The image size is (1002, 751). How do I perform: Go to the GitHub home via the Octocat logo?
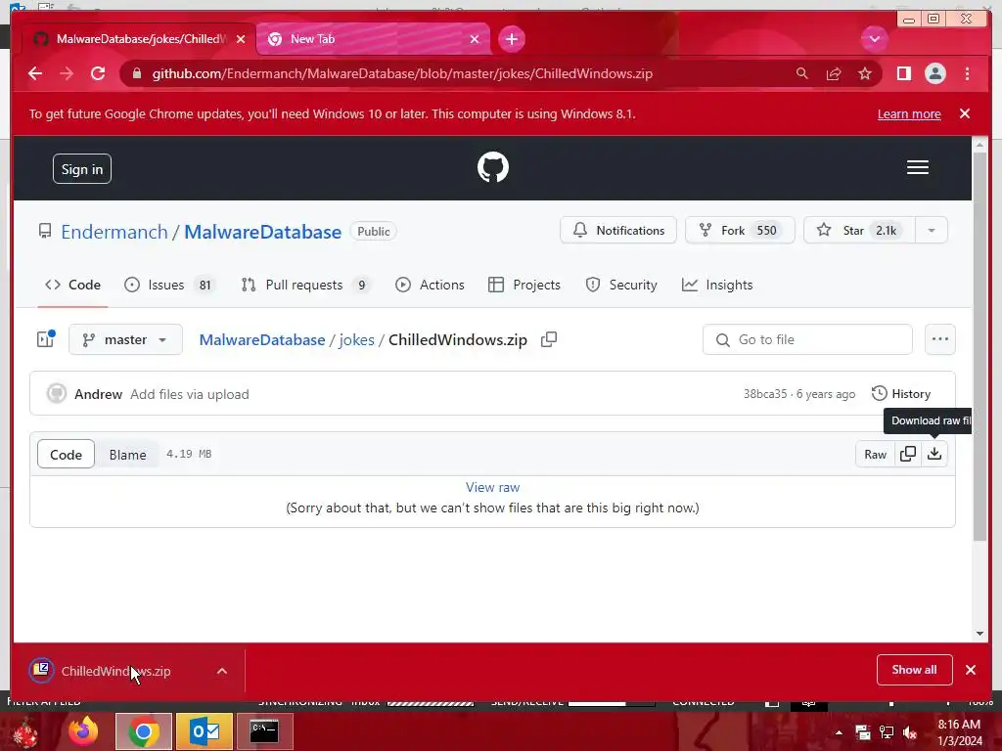pyautogui.click(x=493, y=167)
